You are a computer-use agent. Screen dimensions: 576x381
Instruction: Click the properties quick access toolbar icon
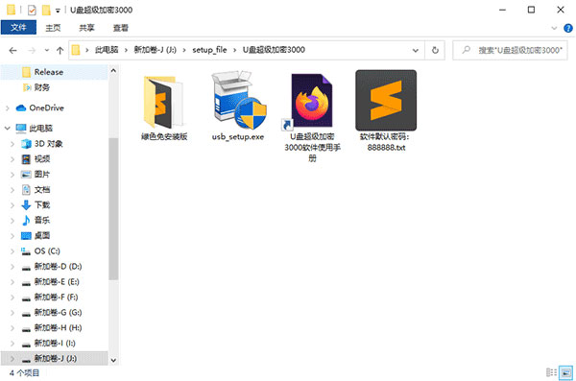click(x=32, y=10)
